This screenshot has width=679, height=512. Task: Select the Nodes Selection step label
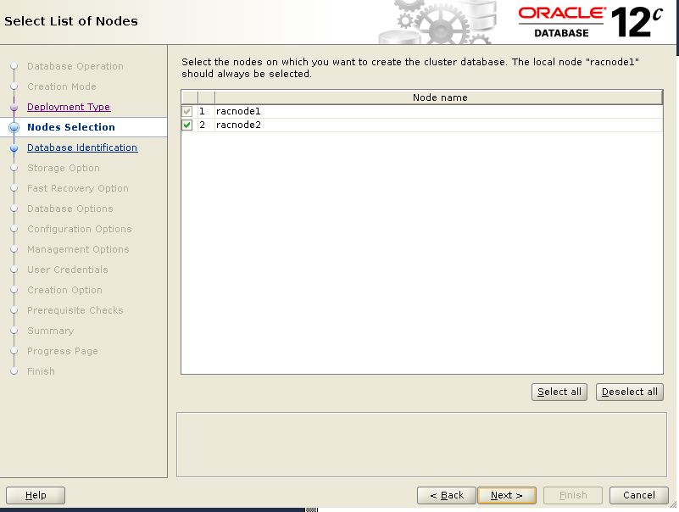[71, 127]
